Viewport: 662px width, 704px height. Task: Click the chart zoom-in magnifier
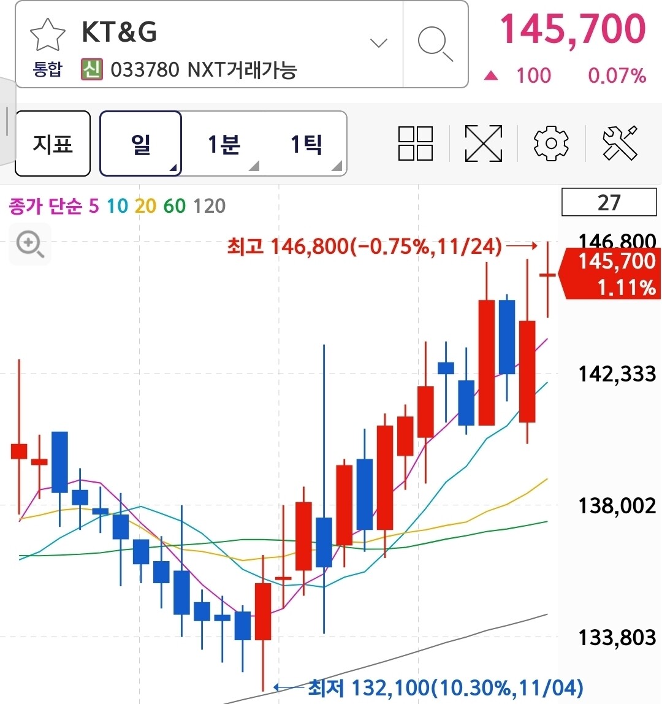pyautogui.click(x=30, y=244)
